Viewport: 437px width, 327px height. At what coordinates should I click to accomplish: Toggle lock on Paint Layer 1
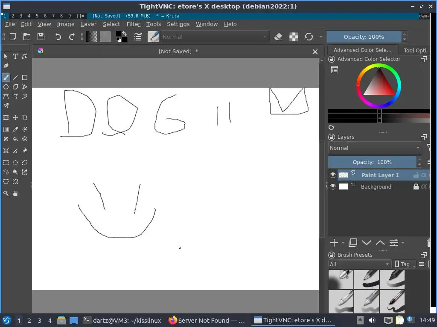click(x=416, y=175)
